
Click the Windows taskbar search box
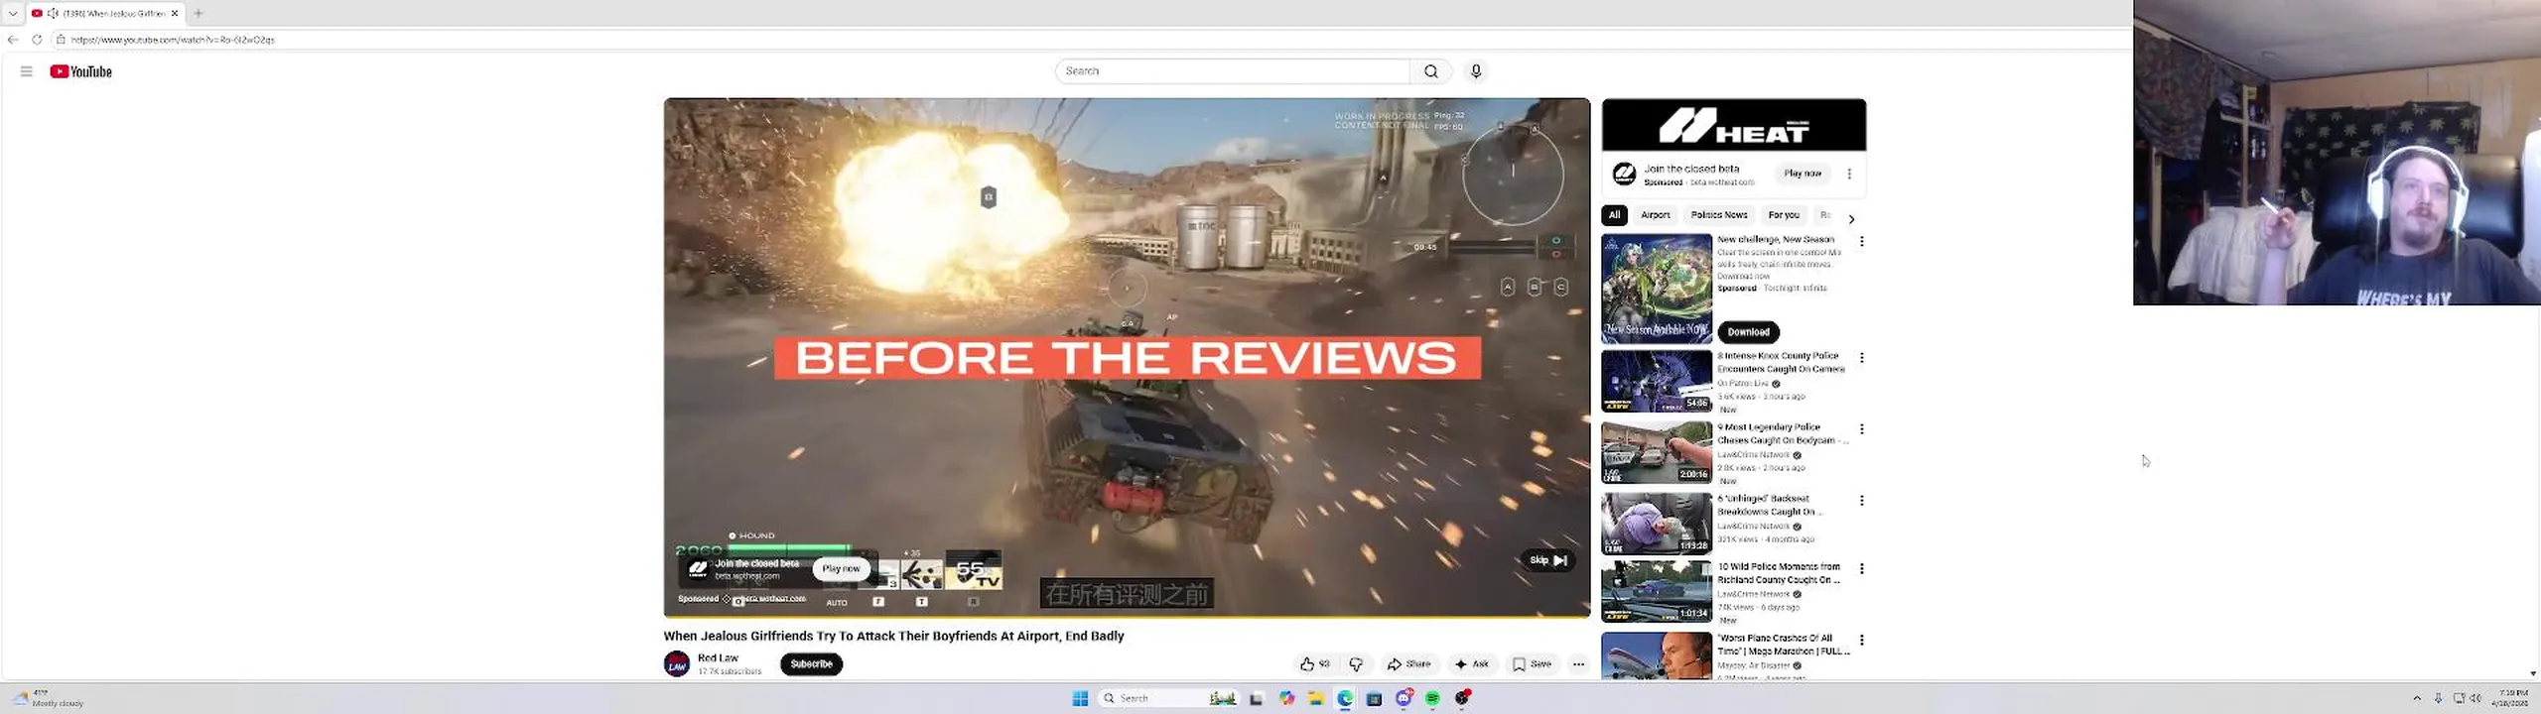coord(1169,698)
